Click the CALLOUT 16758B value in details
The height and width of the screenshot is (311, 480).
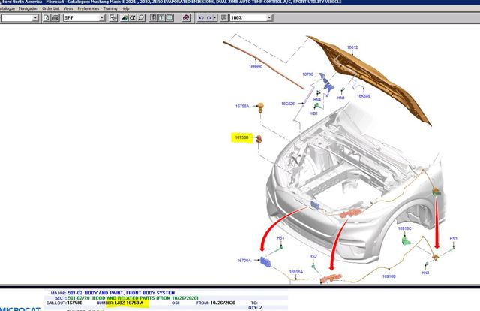click(75, 303)
